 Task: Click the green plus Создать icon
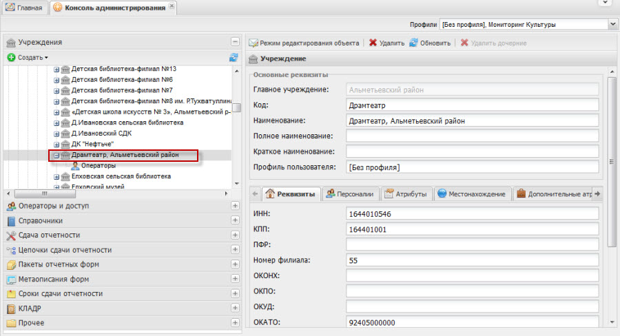[12, 58]
